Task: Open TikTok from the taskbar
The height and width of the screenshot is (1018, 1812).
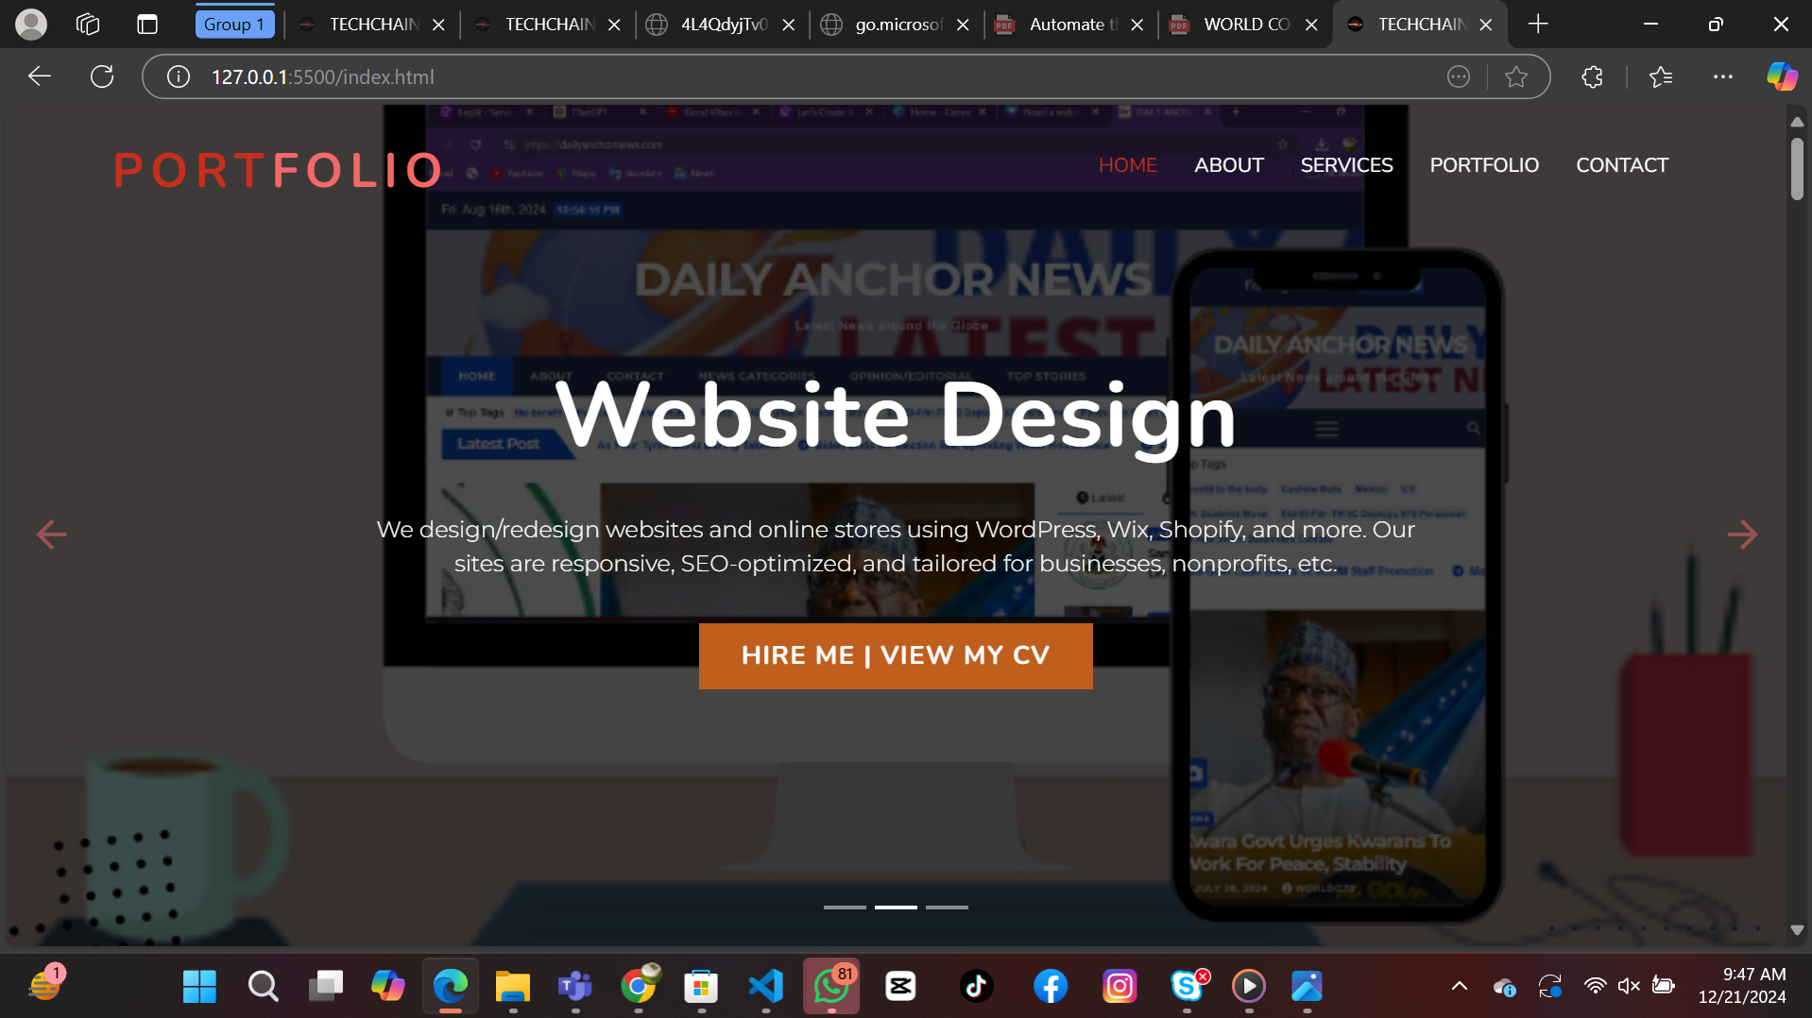Action: click(977, 986)
